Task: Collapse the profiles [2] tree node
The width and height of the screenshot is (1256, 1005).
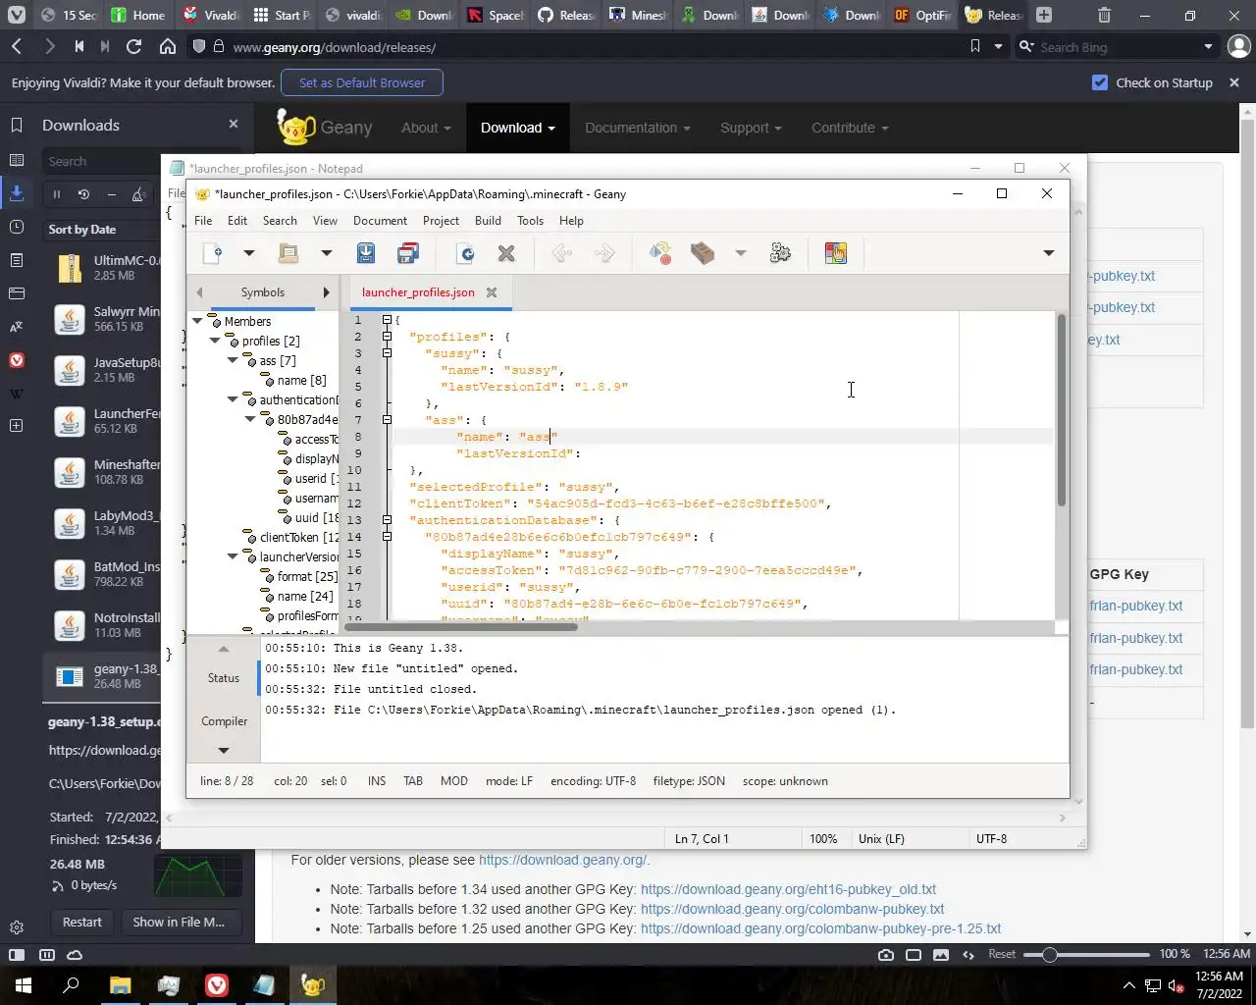Action: pyautogui.click(x=215, y=341)
